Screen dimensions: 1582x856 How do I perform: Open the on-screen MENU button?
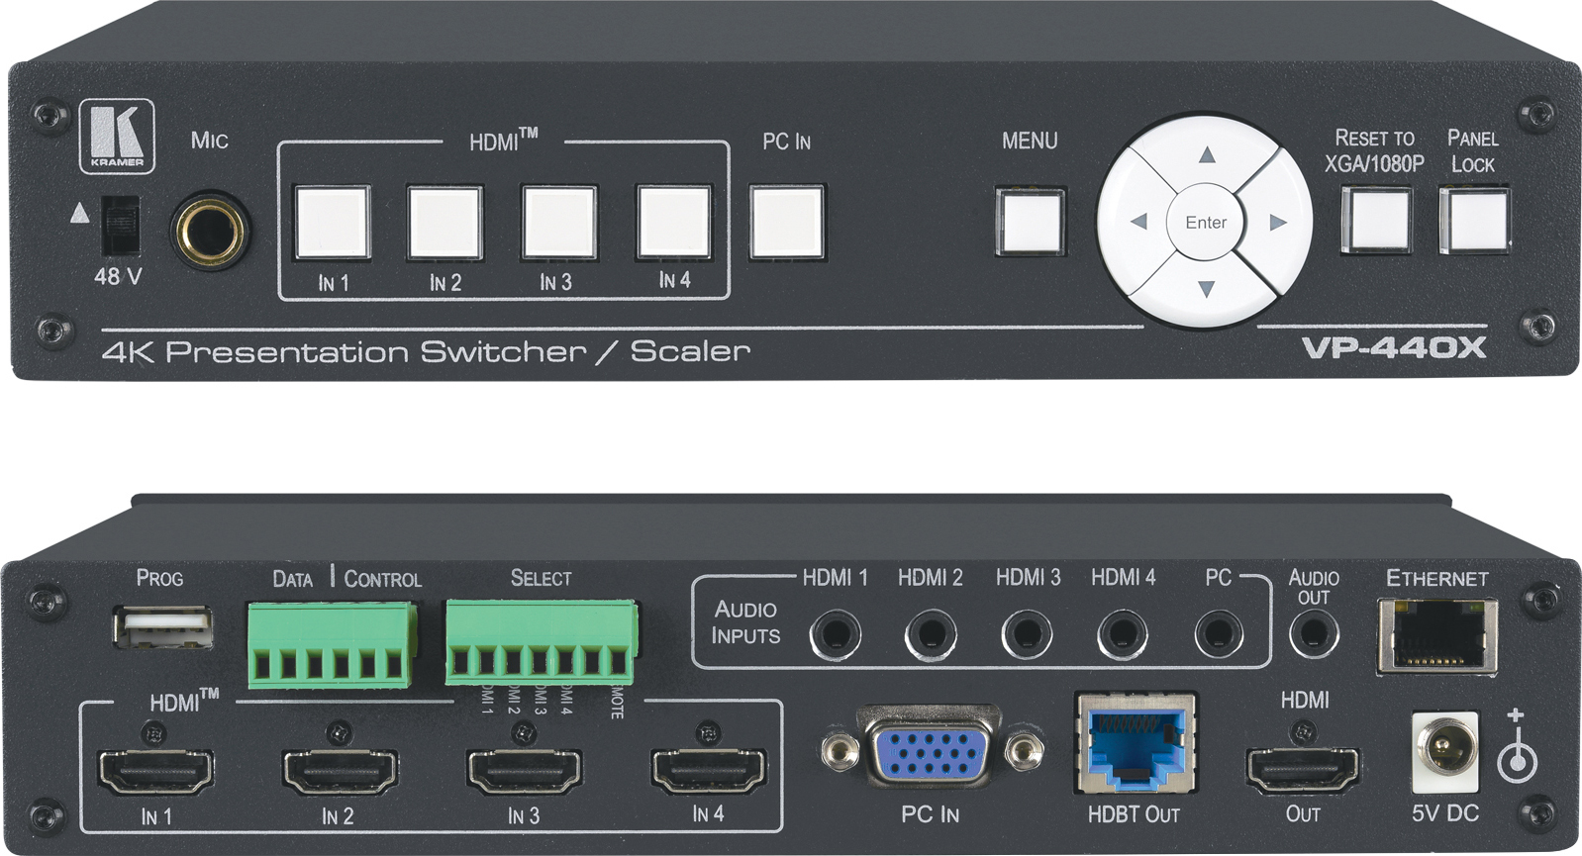click(1030, 222)
